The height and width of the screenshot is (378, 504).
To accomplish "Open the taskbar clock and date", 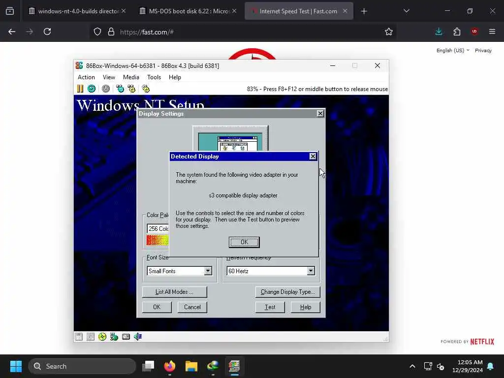I will coord(468,366).
